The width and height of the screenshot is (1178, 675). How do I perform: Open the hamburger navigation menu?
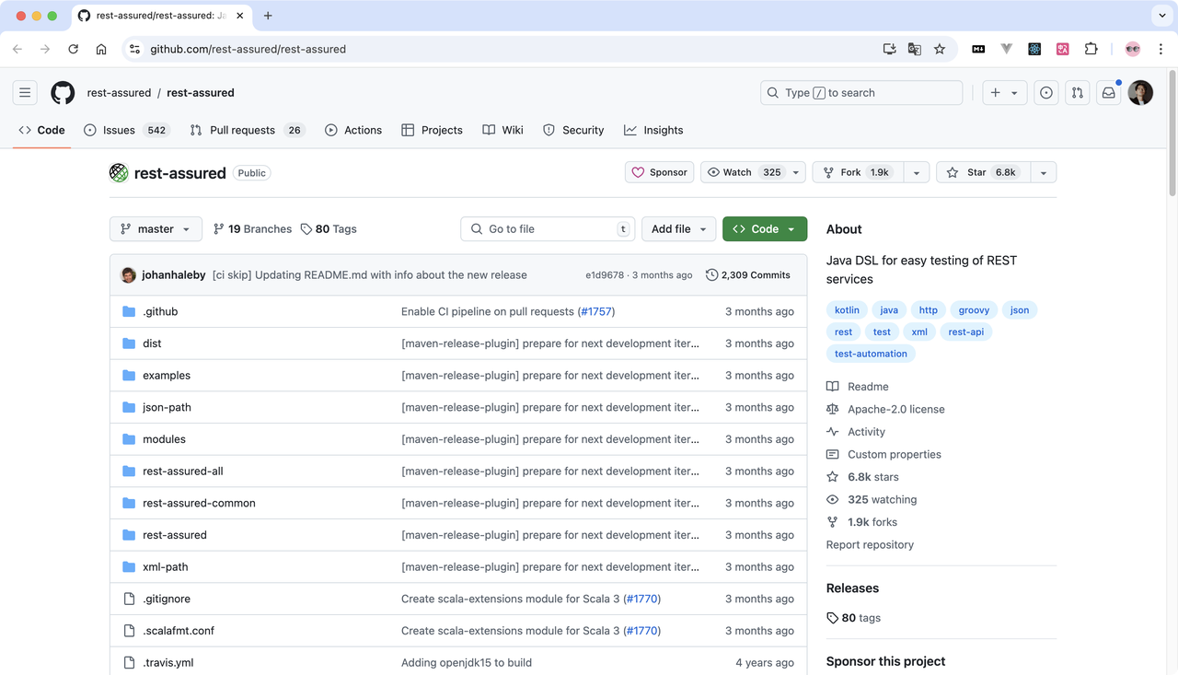(x=25, y=93)
